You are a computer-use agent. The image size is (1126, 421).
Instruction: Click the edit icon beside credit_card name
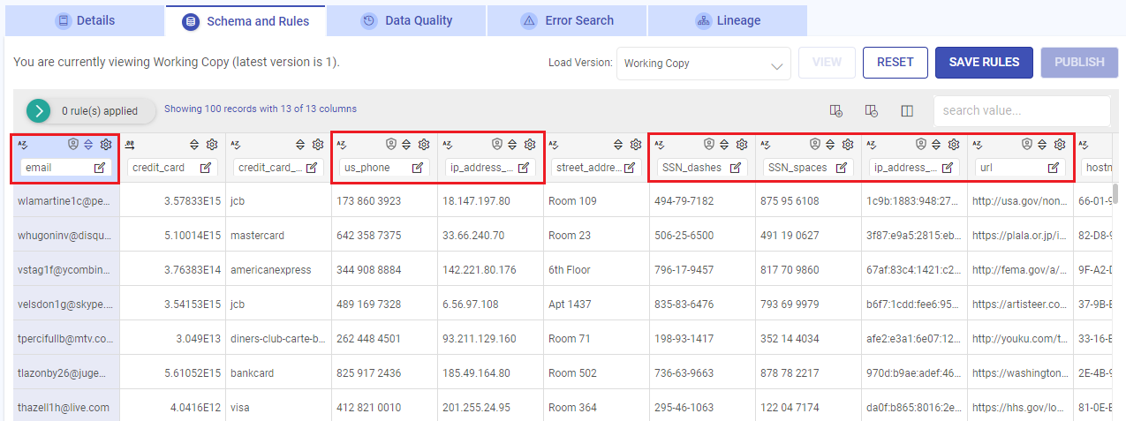point(206,168)
